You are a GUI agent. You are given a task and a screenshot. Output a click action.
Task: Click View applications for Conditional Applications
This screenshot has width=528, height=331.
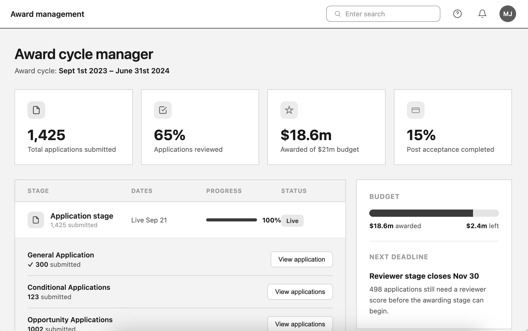(300, 292)
